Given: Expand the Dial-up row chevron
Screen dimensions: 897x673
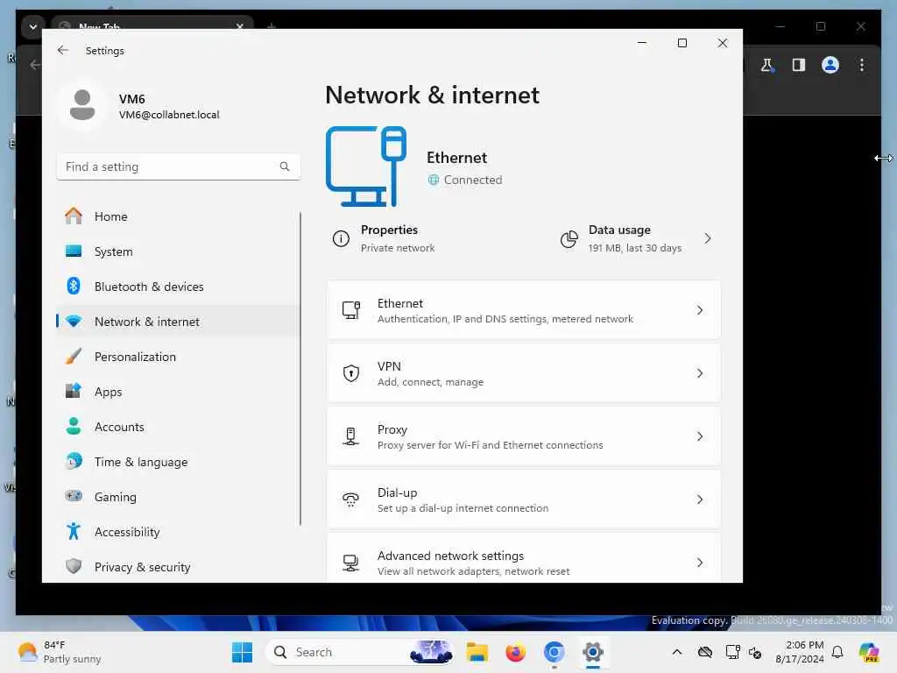Looking at the screenshot, I should 700,499.
